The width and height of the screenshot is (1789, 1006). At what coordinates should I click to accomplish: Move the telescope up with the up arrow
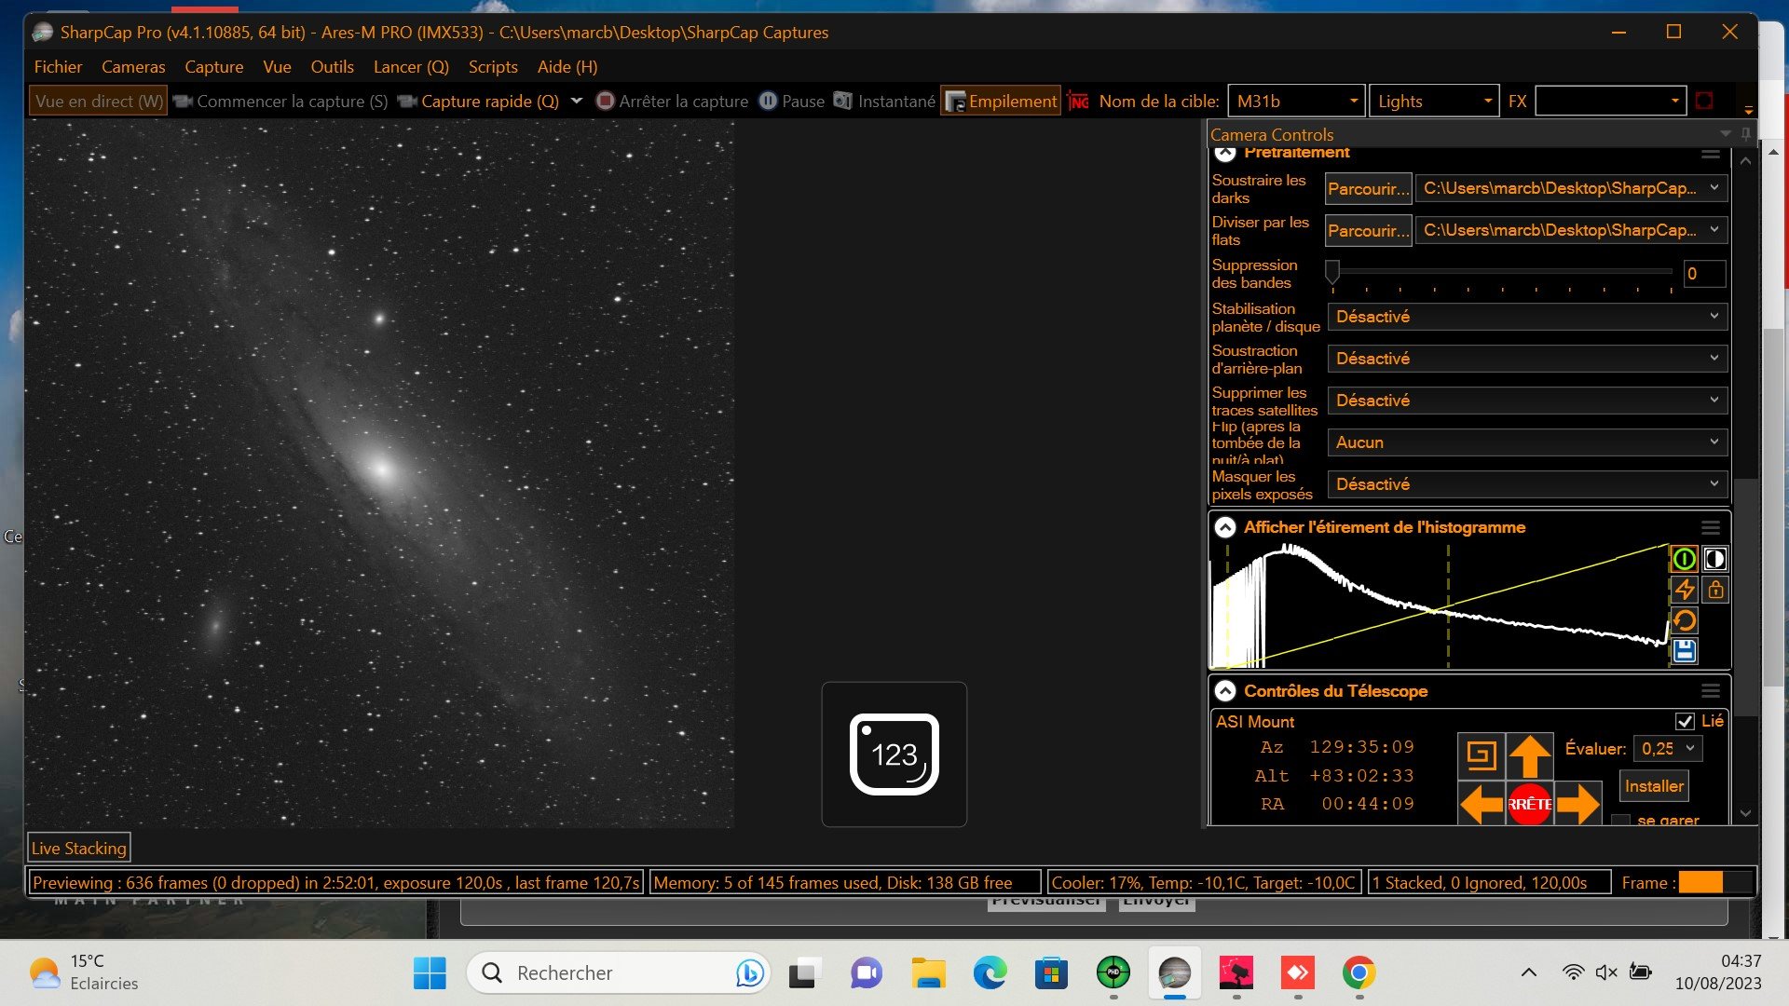(1530, 754)
